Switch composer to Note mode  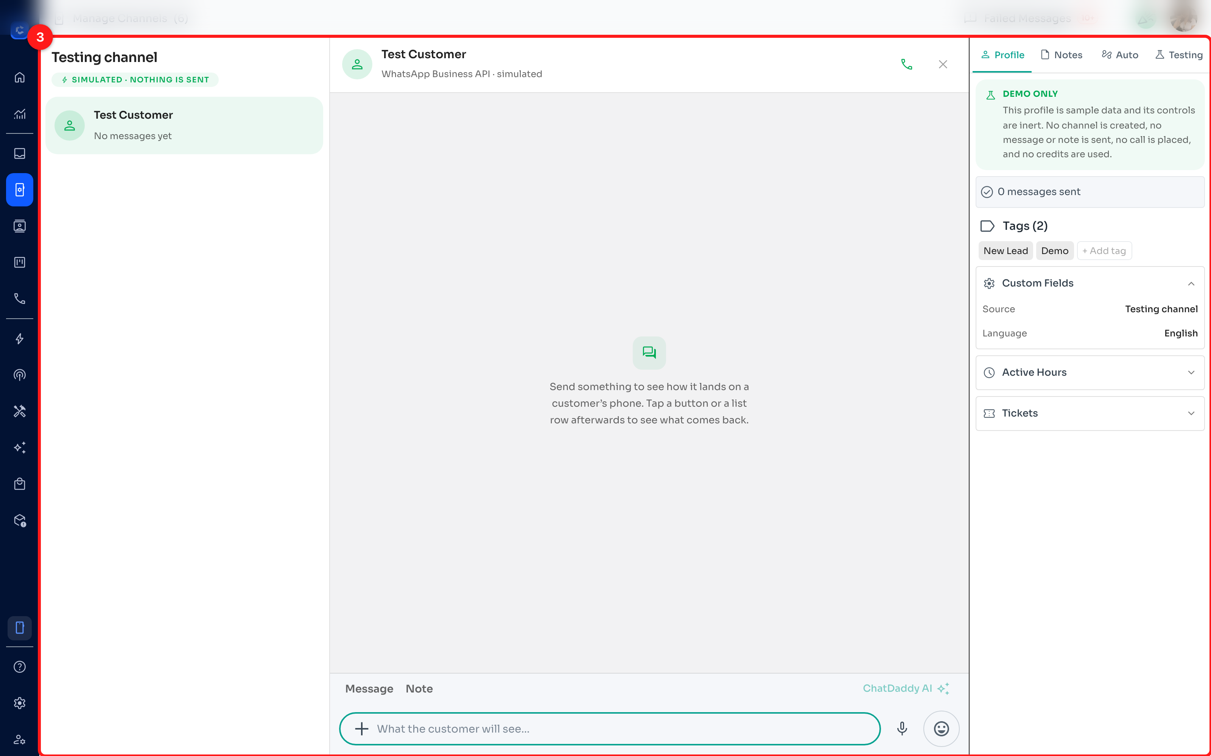419,688
